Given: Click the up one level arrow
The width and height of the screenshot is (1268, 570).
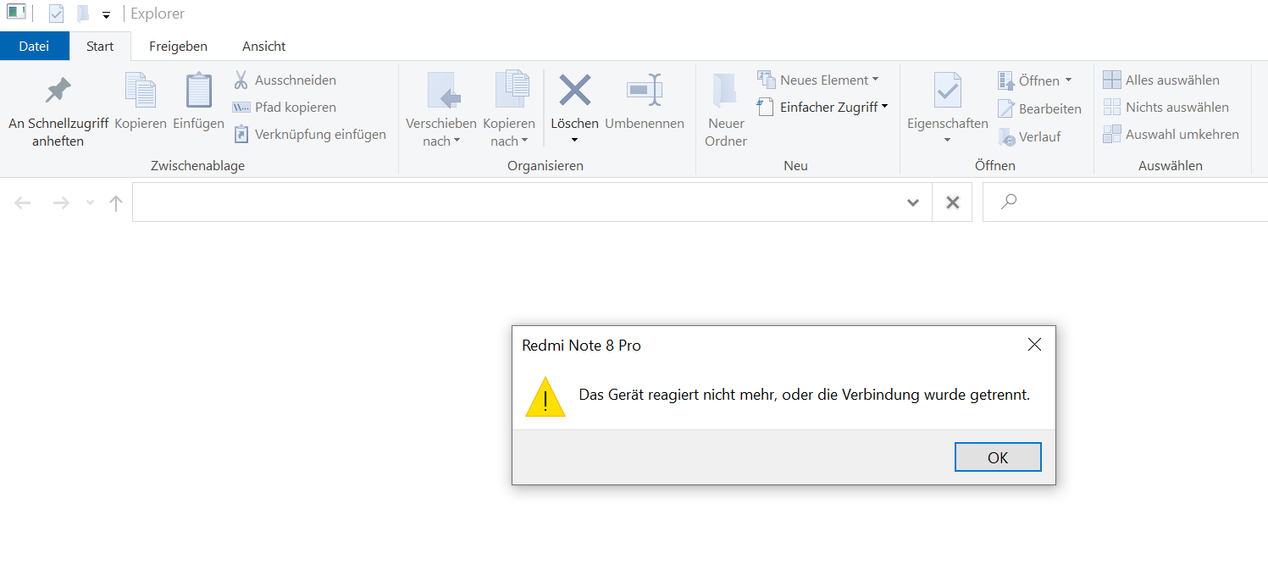Looking at the screenshot, I should [x=116, y=203].
